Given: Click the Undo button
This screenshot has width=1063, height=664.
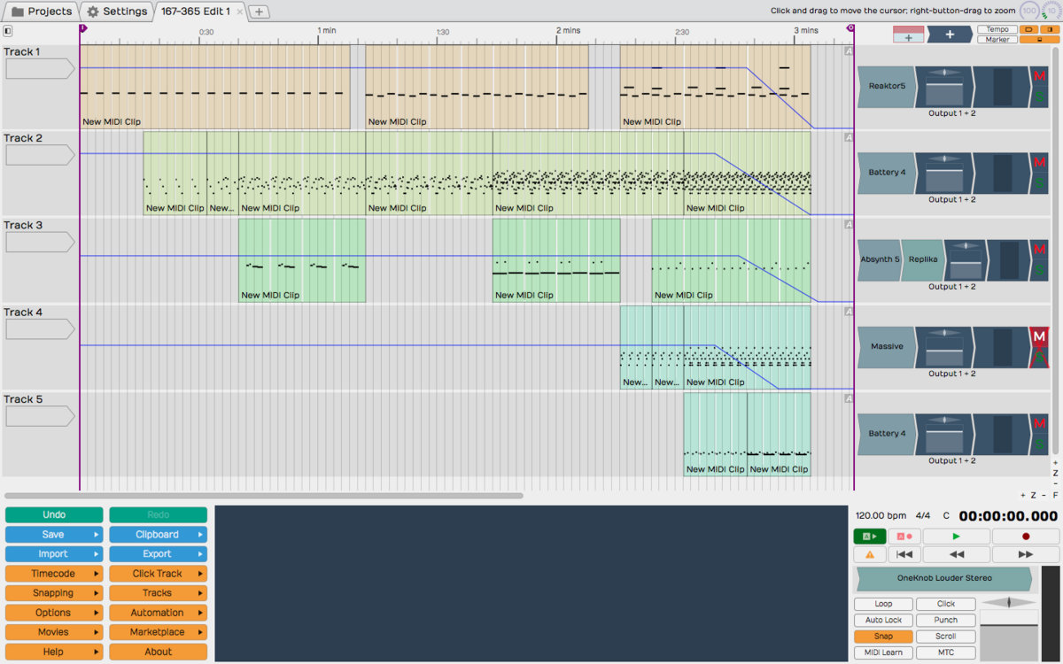Looking at the screenshot, I should [53, 515].
